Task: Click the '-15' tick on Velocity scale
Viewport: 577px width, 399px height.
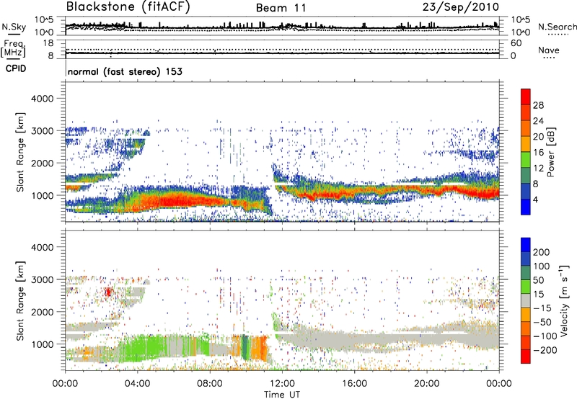Action: 542,308
